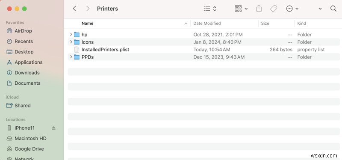The image size is (342, 160).
Task: Sort by the Date Modified column header
Action: (207, 24)
